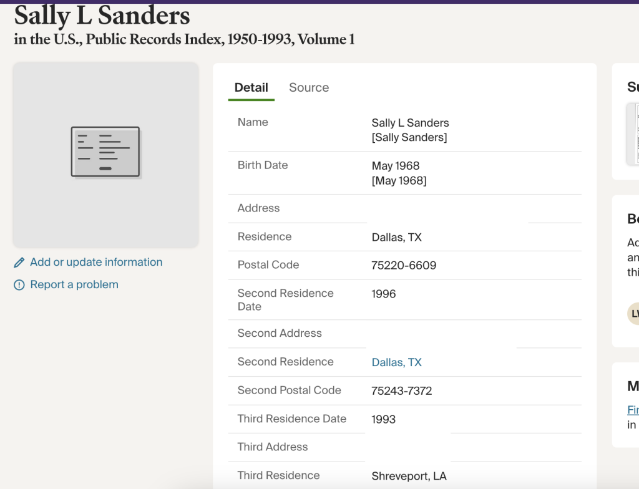Click the Shreveport, LA residence value
The height and width of the screenshot is (489, 639).
tap(409, 476)
